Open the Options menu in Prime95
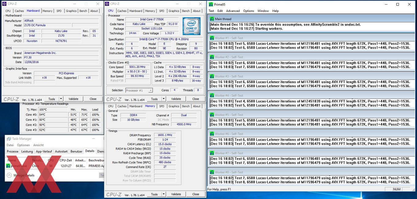 (x=249, y=11)
